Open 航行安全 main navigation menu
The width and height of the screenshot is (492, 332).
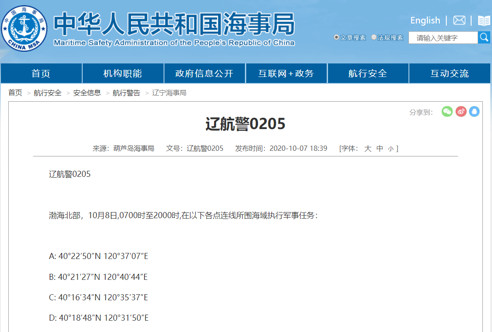tap(368, 73)
